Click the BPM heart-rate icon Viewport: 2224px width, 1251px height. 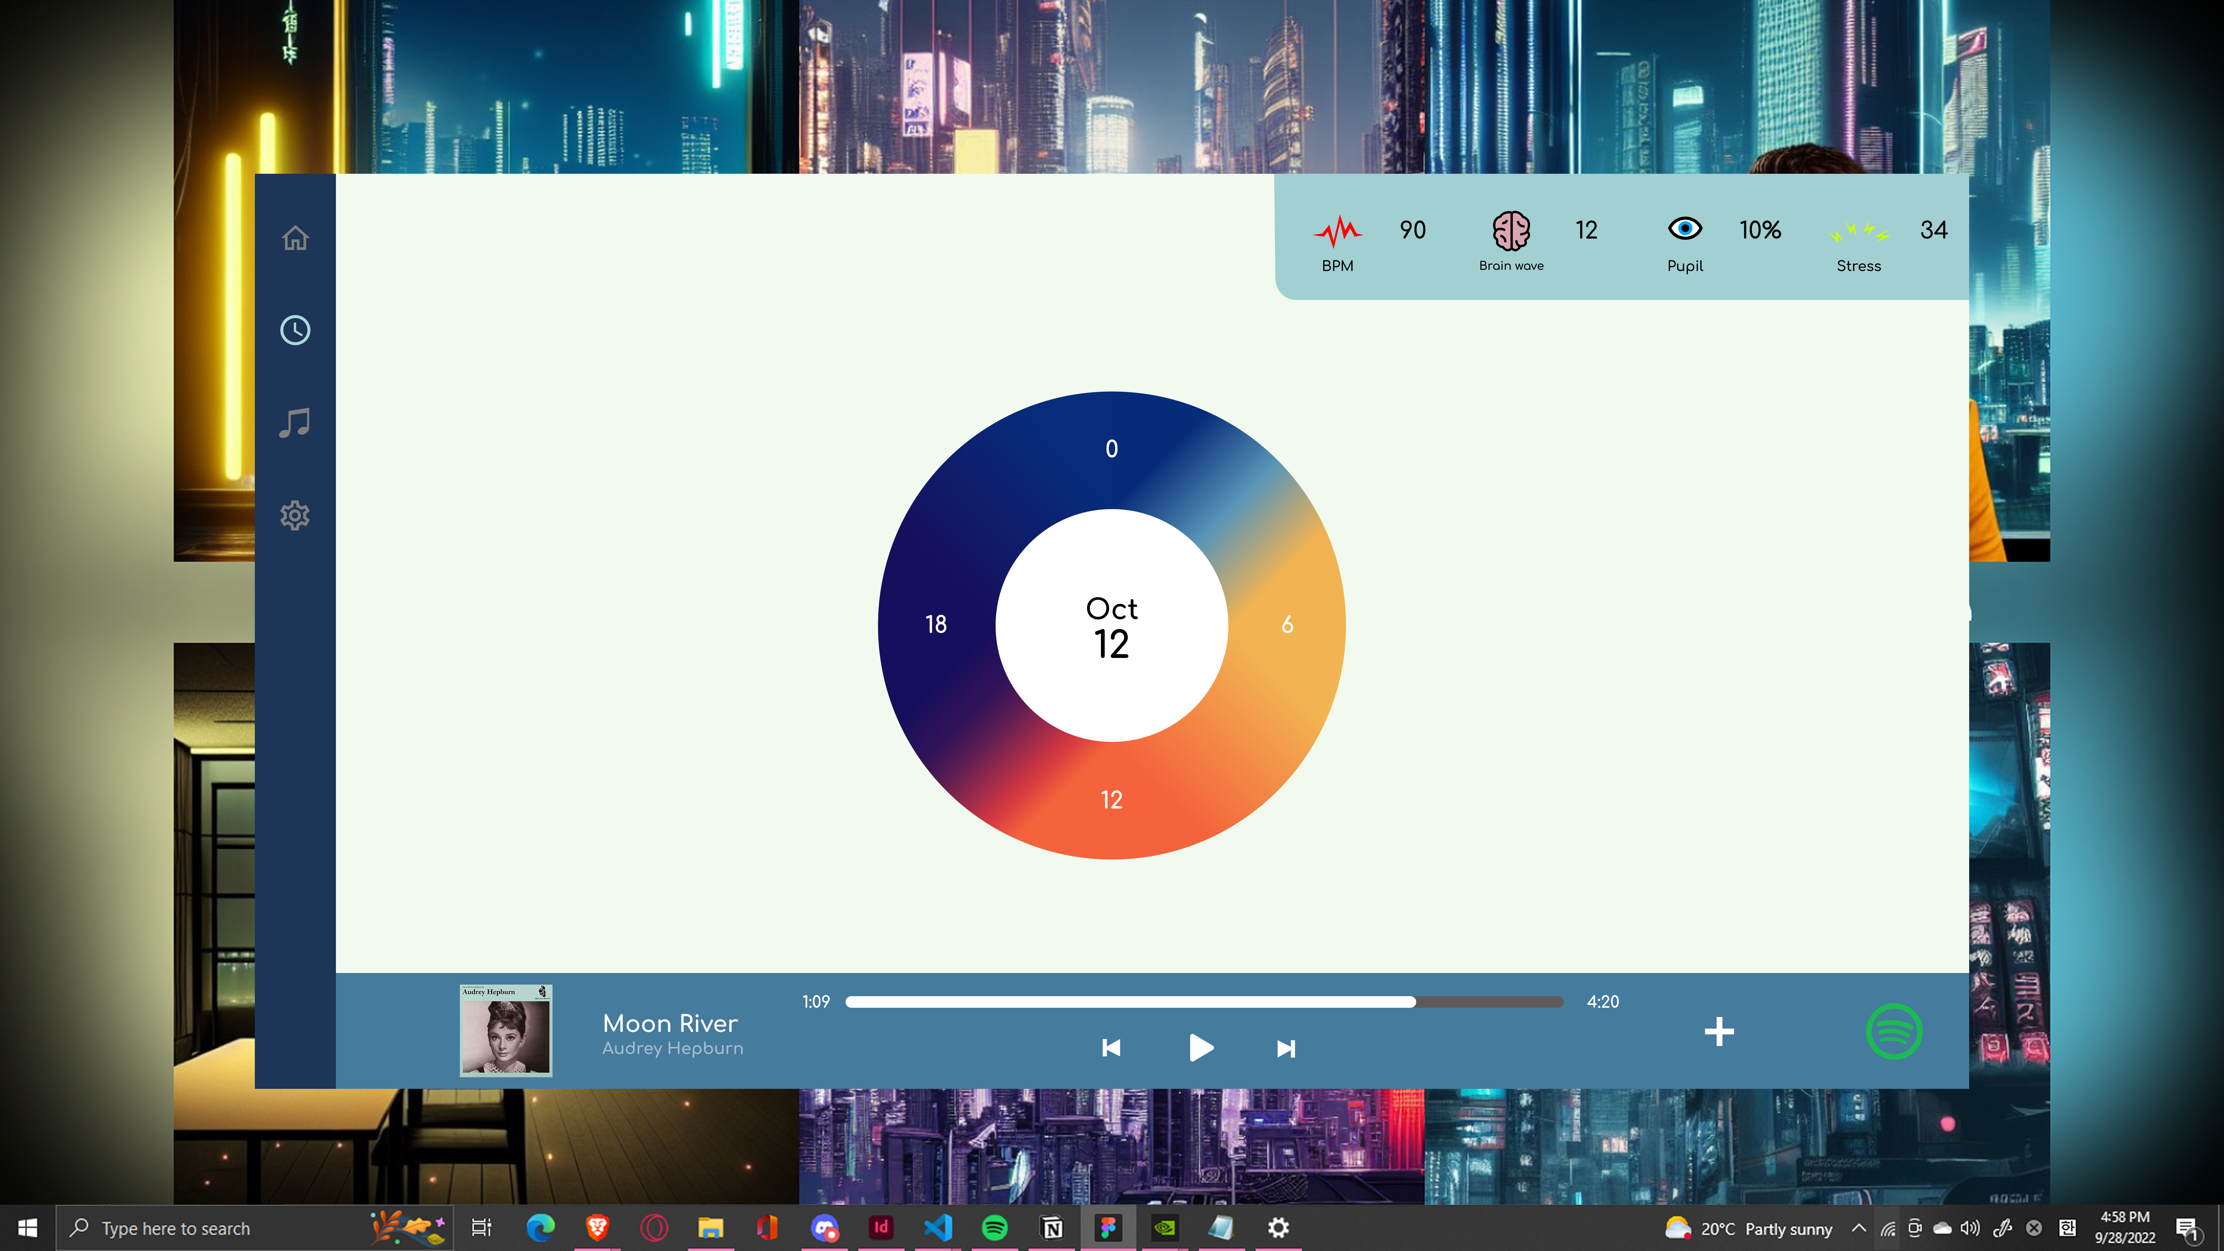click(1339, 231)
